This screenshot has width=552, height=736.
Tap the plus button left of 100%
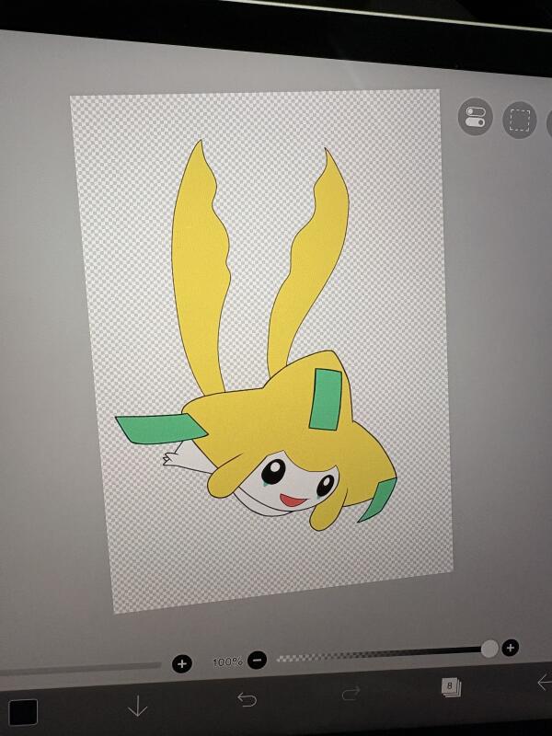pos(182,663)
